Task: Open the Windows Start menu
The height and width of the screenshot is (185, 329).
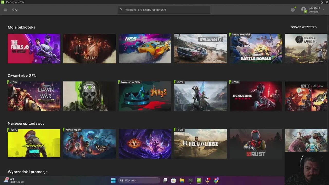Action: (113, 180)
